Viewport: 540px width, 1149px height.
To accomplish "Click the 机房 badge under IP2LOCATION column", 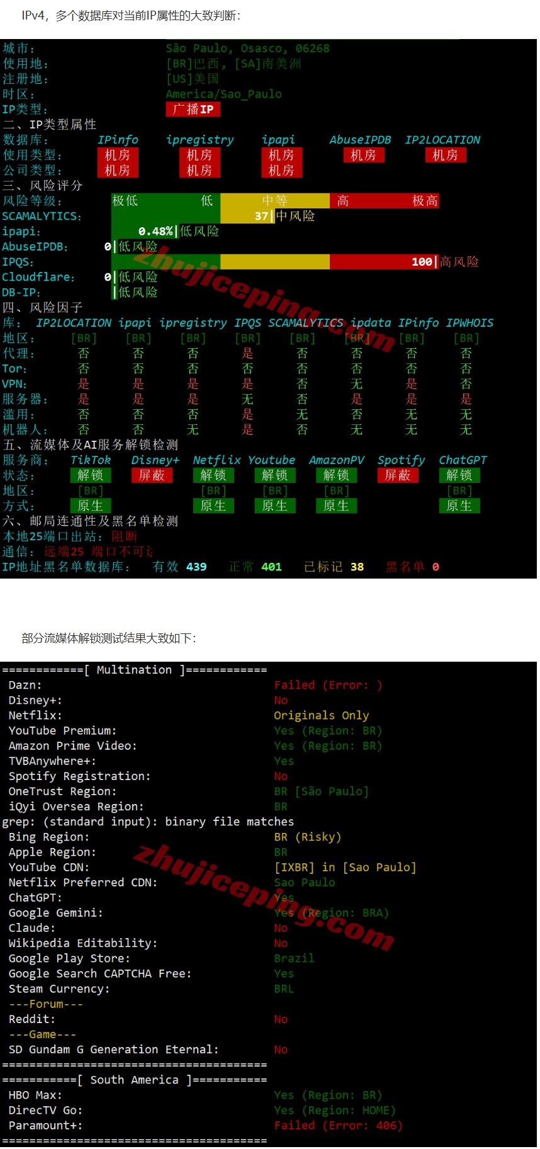I will point(446,155).
